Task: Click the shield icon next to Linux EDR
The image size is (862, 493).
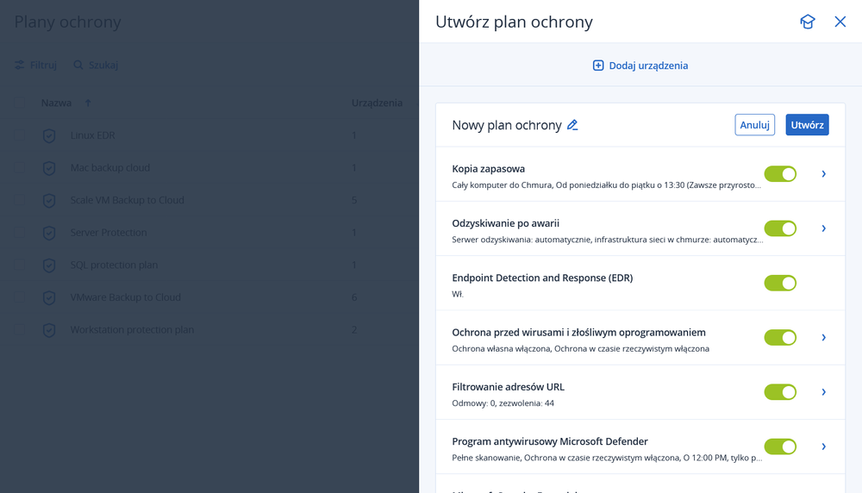Action: (x=50, y=135)
